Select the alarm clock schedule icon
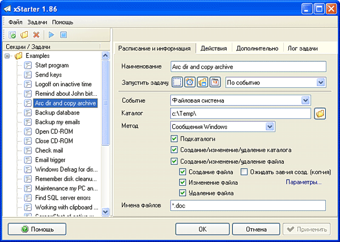This screenshot has height=242, width=340. (x=190, y=82)
